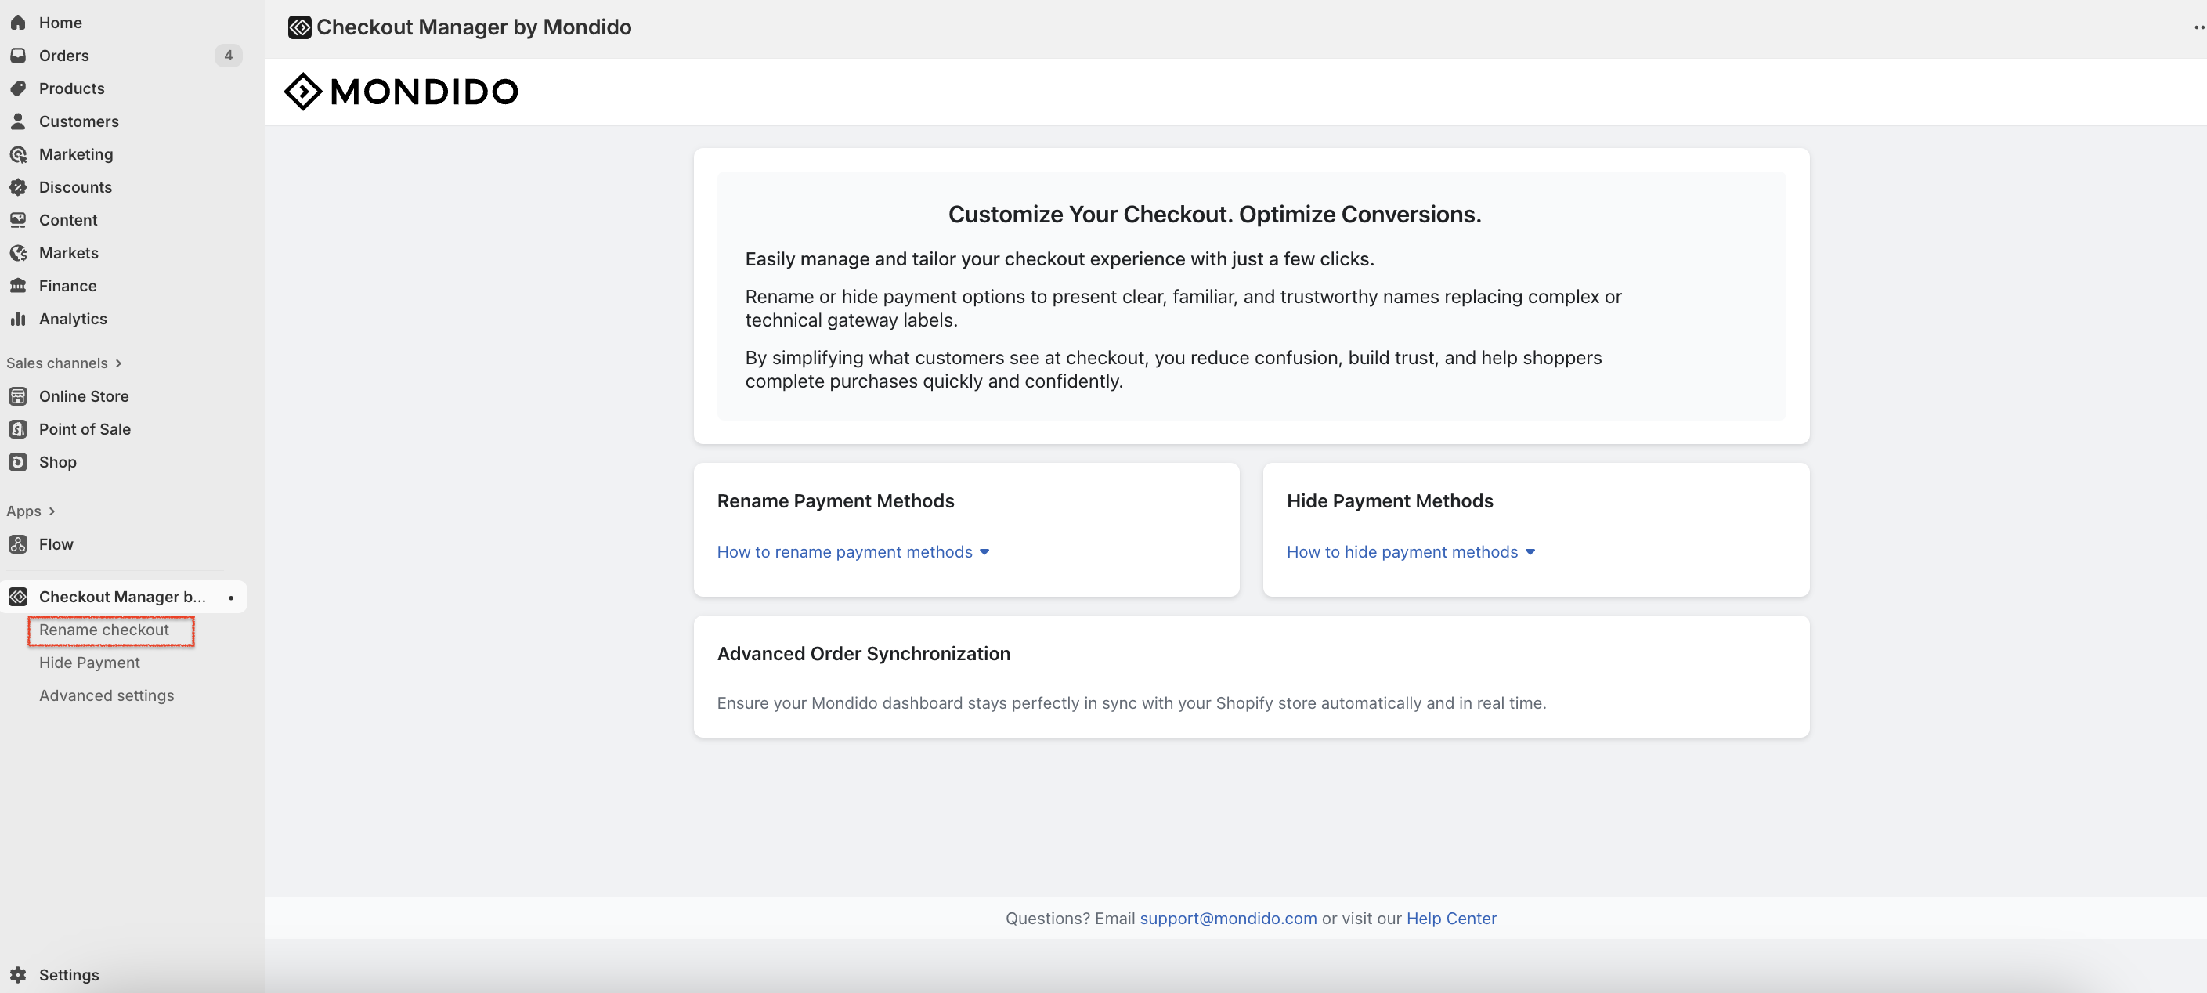
Task: Click Advanced Order Synchronization heading
Action: coord(864,654)
